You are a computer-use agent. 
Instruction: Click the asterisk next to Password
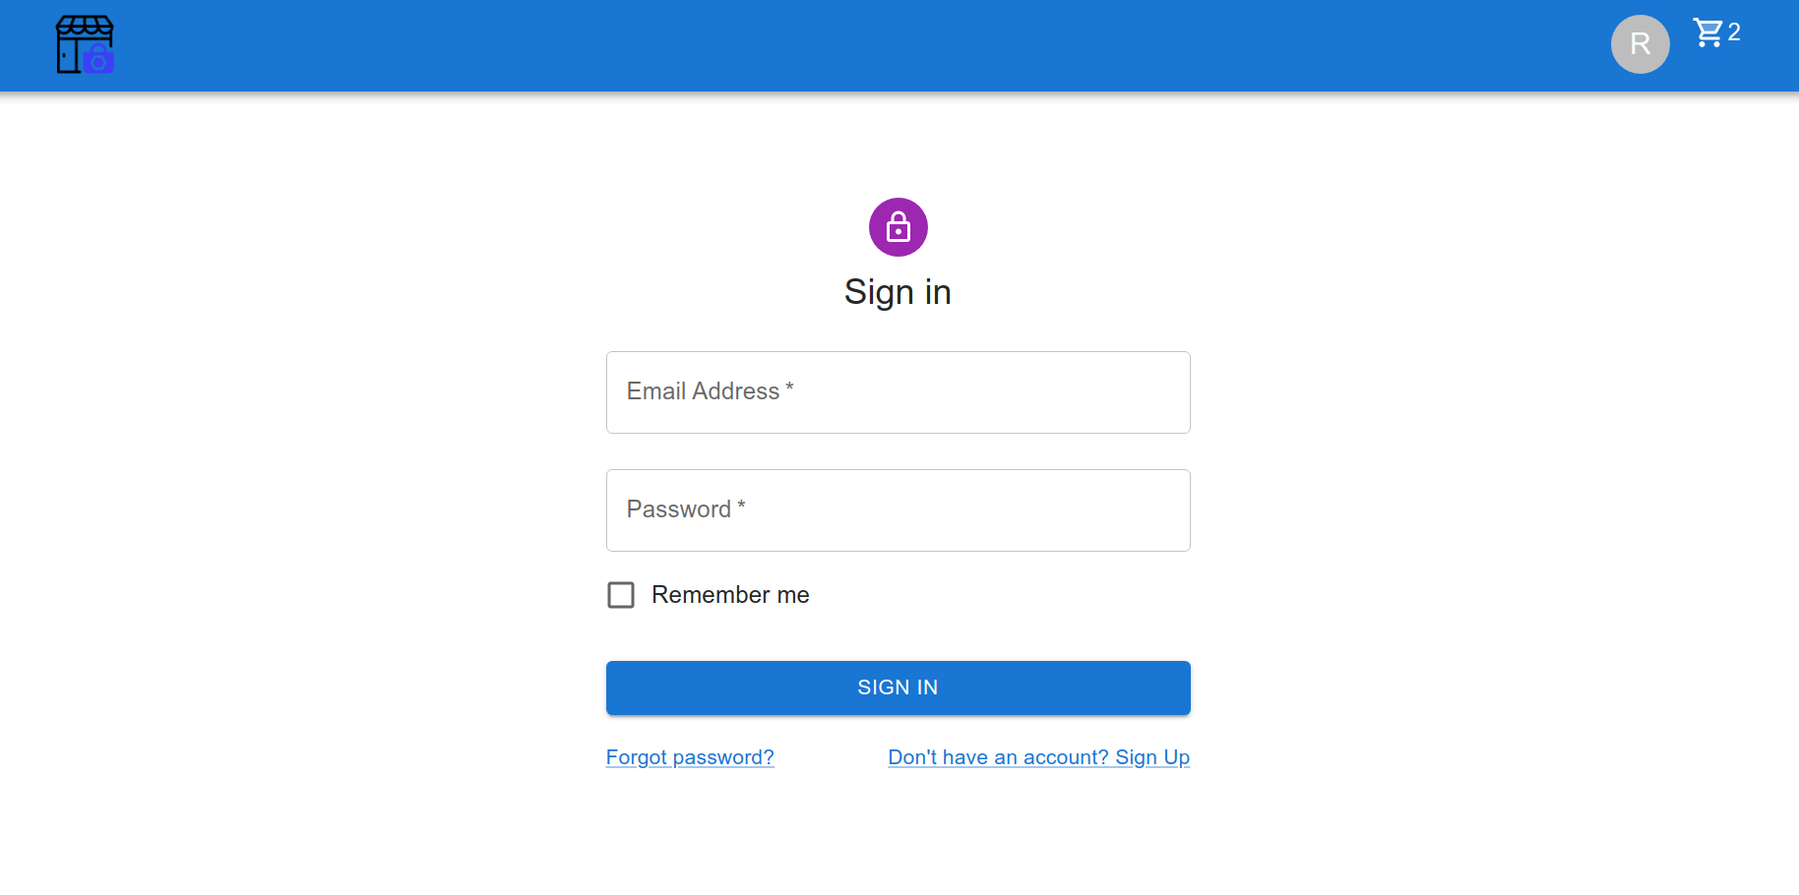pos(741,507)
